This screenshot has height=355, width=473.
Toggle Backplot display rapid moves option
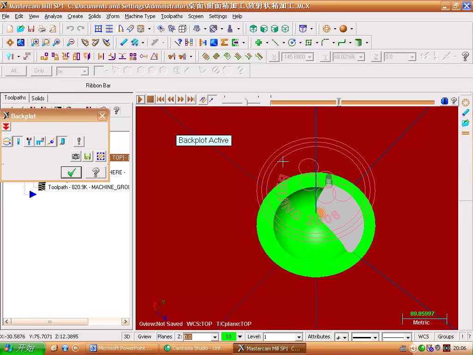pos(40,141)
